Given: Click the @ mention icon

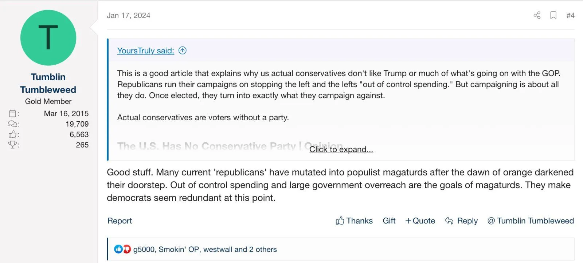Looking at the screenshot, I should (491, 221).
